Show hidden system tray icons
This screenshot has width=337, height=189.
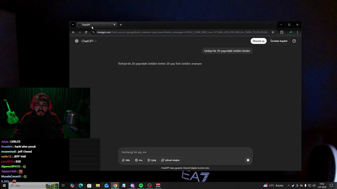[x=289, y=186]
